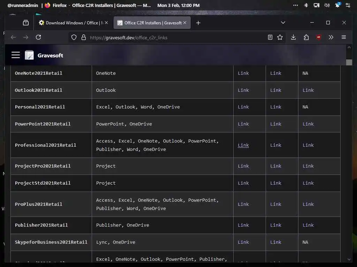Open system settings toggles icon
The height and width of the screenshot is (267, 357).
point(348,5)
